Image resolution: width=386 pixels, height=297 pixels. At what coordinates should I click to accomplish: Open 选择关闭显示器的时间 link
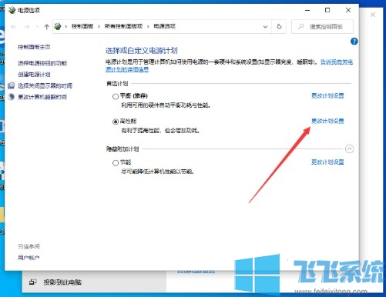pyautogui.click(x=45, y=85)
